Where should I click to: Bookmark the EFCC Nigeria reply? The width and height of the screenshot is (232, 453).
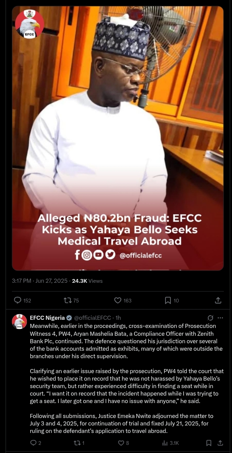point(209,443)
